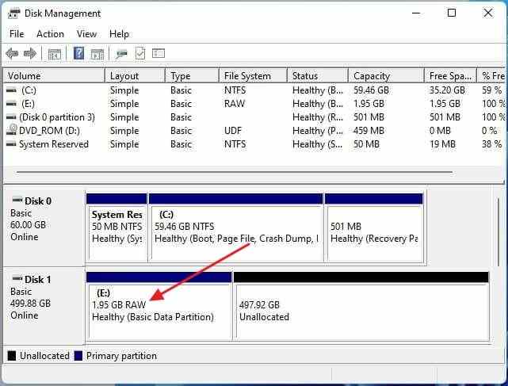
Task: Select the 497.92 GB Unallocated space block
Action: coord(361,307)
